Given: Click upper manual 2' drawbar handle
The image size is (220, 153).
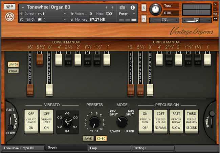Looking at the screenshot, I should coord(178,59).
